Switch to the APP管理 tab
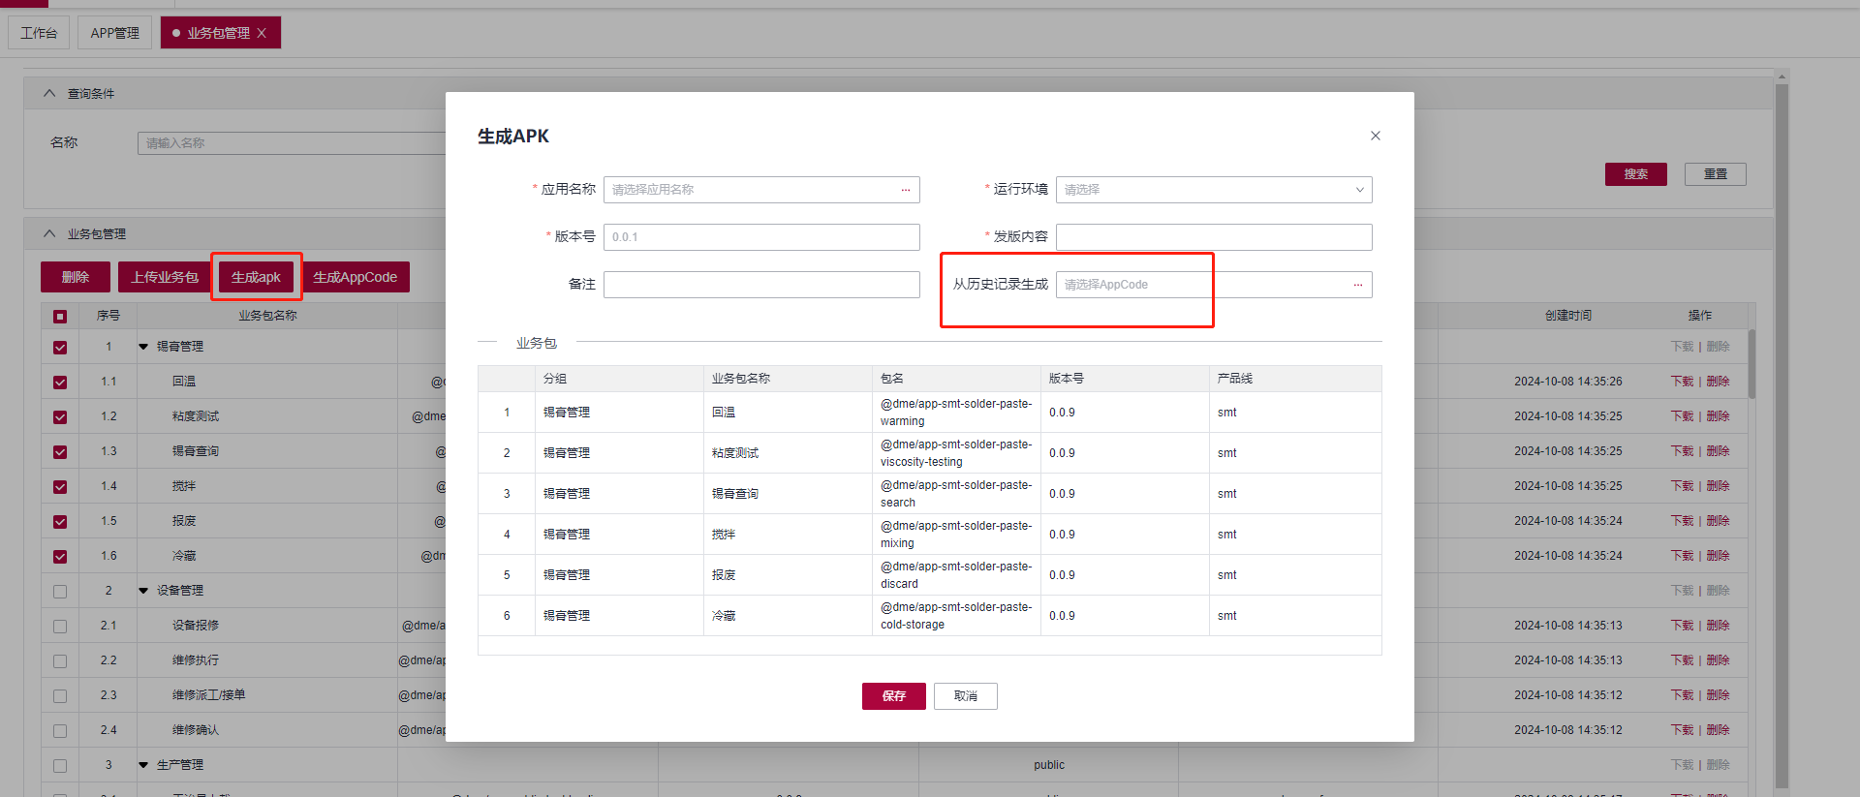 point(114,33)
